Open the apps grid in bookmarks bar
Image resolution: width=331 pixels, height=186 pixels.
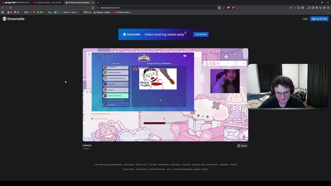click(x=3, y=12)
